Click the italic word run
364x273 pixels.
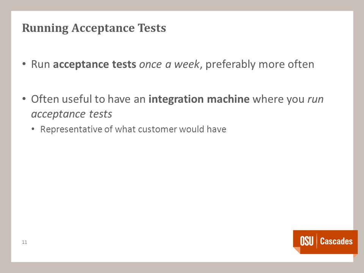coord(315,100)
